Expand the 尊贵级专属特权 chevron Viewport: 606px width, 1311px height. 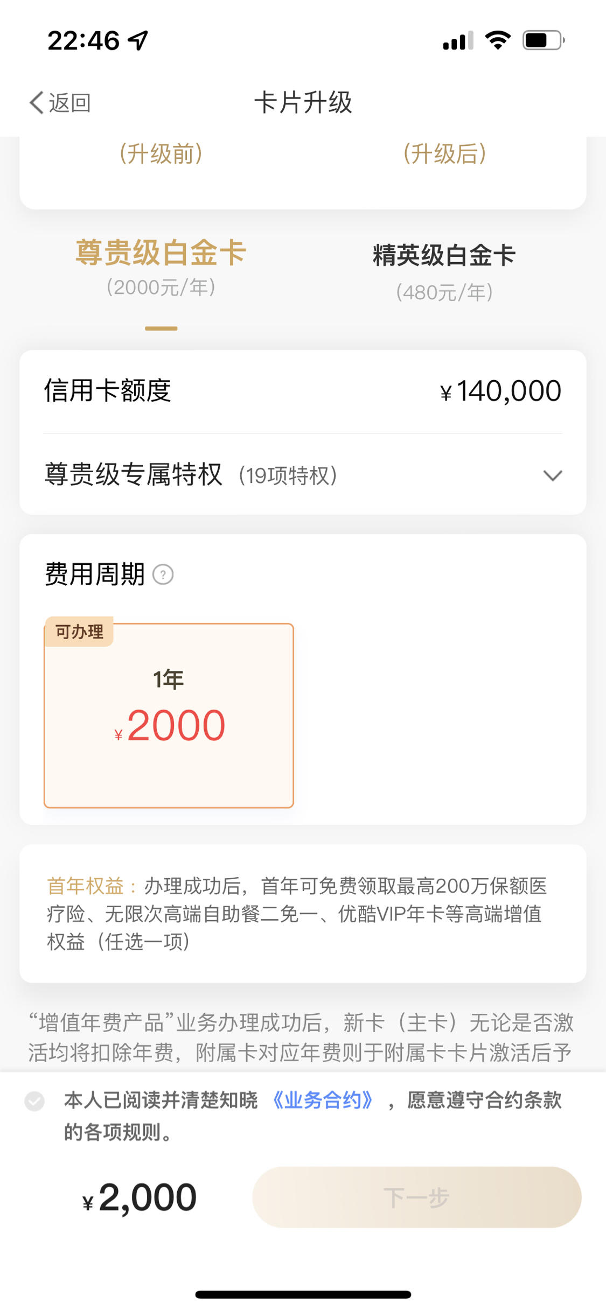(x=553, y=475)
